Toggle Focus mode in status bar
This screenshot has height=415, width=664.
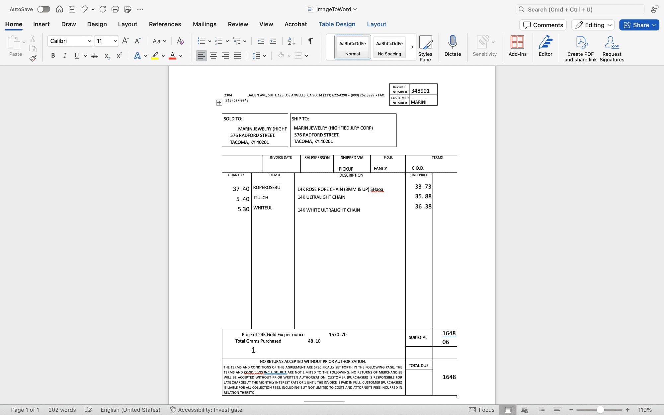[x=482, y=410]
